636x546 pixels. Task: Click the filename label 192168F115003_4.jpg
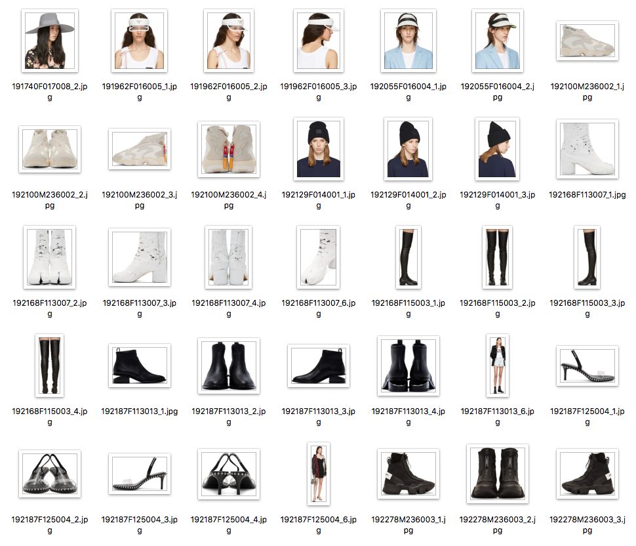click(x=49, y=417)
